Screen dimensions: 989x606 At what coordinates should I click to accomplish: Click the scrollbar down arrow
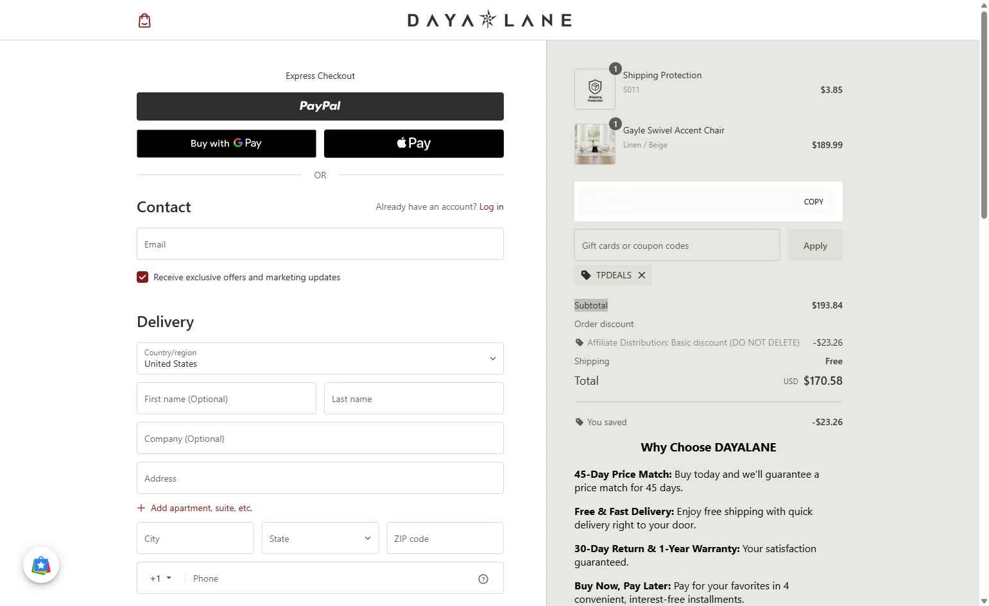click(984, 601)
